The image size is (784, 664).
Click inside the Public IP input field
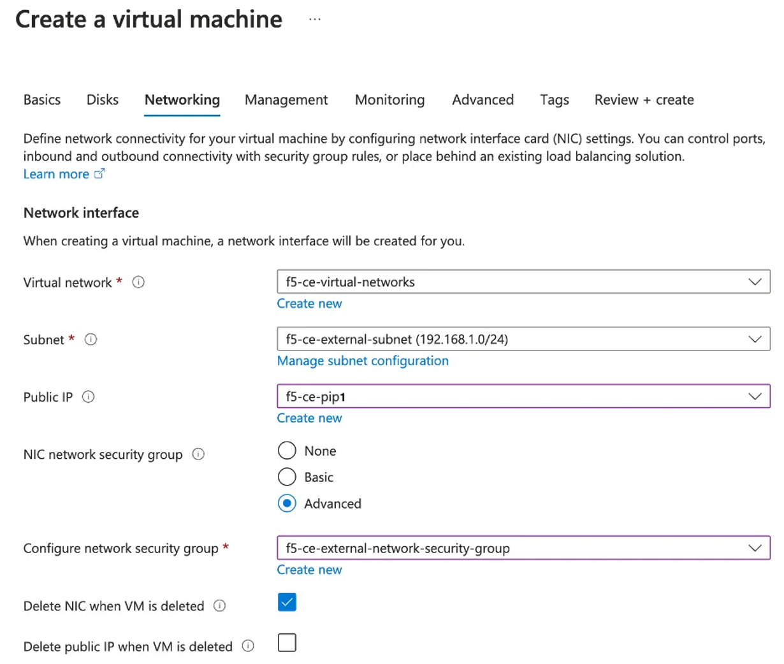(446, 396)
